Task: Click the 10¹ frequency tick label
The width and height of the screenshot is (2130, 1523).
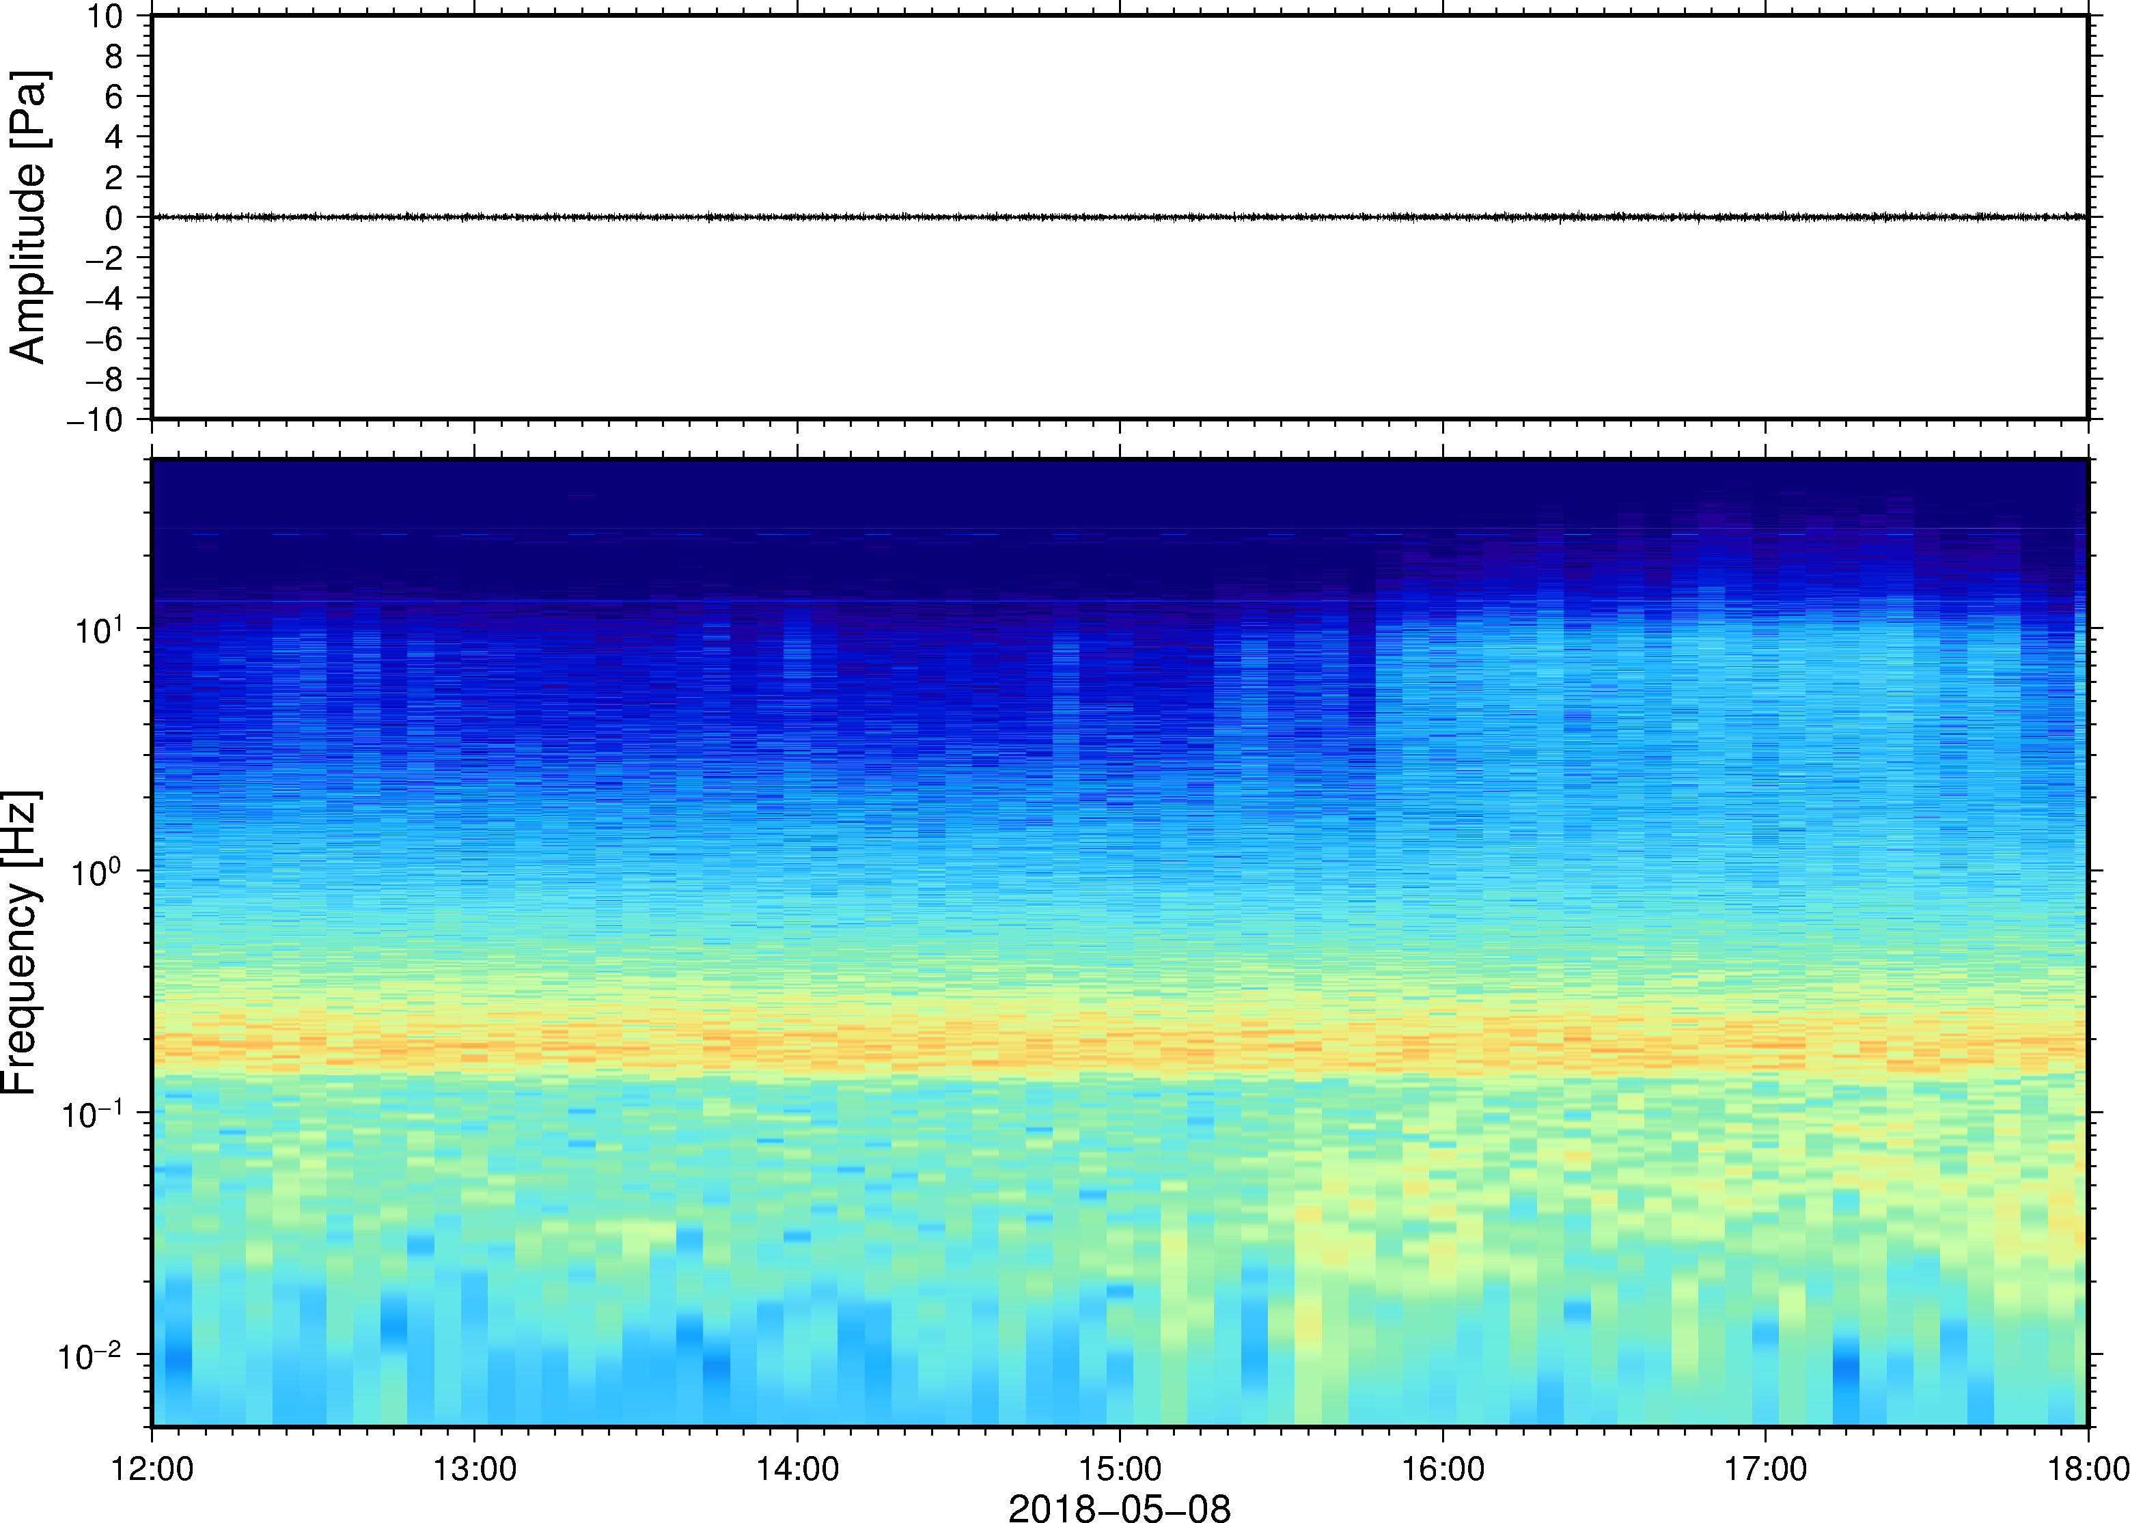Action: point(98,628)
